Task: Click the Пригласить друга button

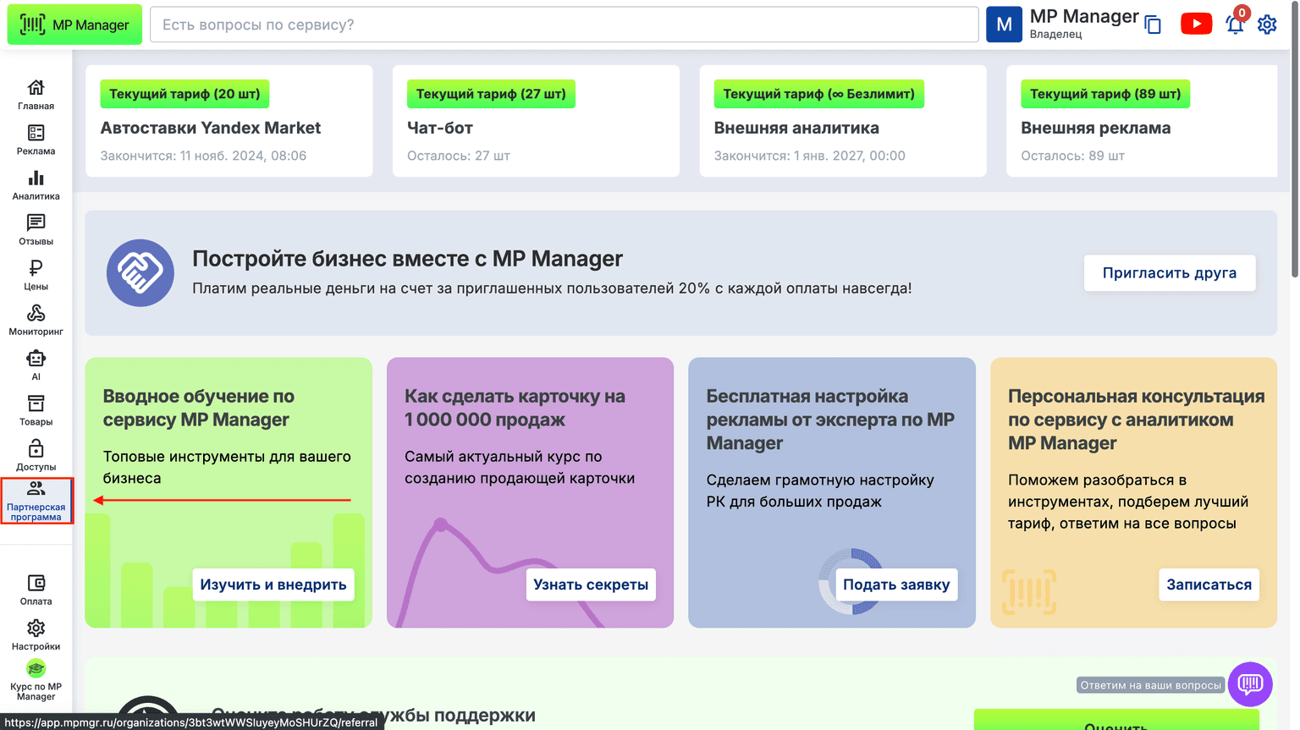Action: pyautogui.click(x=1169, y=272)
